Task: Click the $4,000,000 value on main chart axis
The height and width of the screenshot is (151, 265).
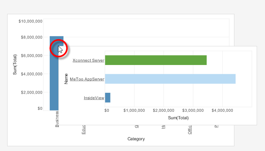Action: [32, 74]
